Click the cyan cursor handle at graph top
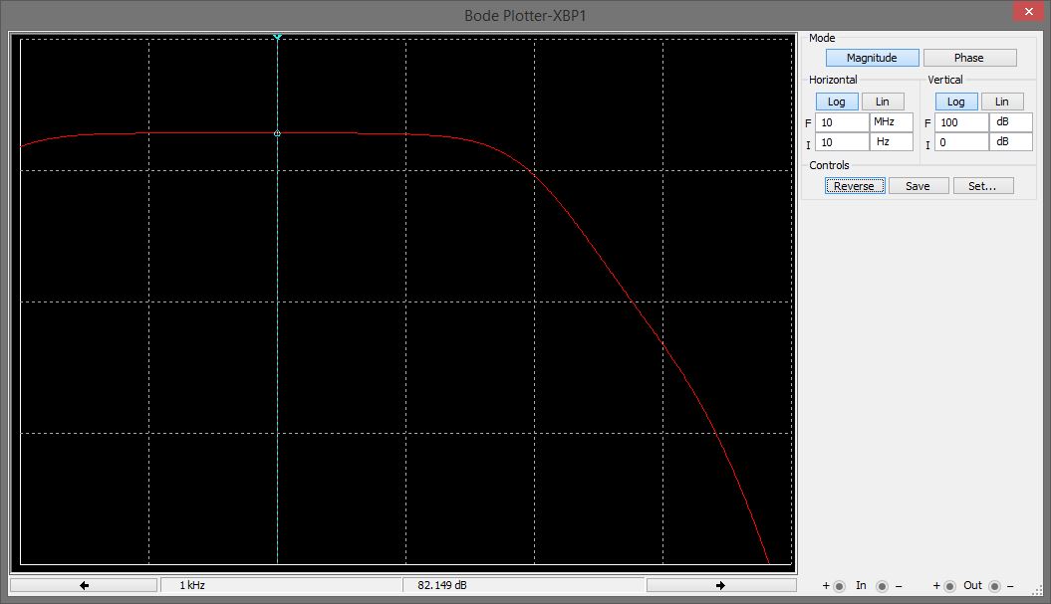The image size is (1051, 604). (278, 38)
